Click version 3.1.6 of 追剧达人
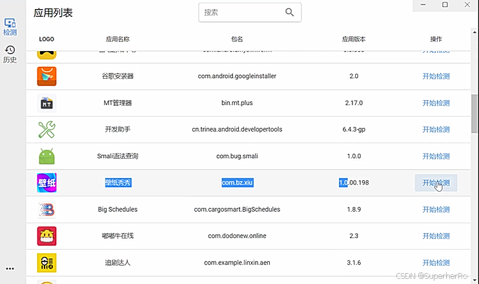479x284 pixels. tap(354, 263)
